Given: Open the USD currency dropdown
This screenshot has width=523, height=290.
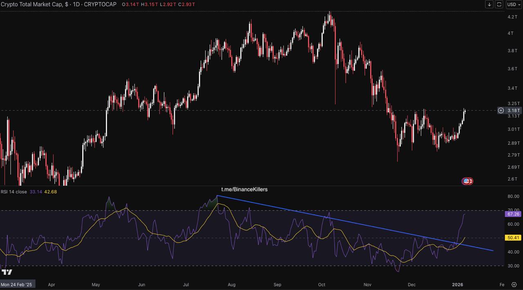Looking at the screenshot, I should point(513,4).
